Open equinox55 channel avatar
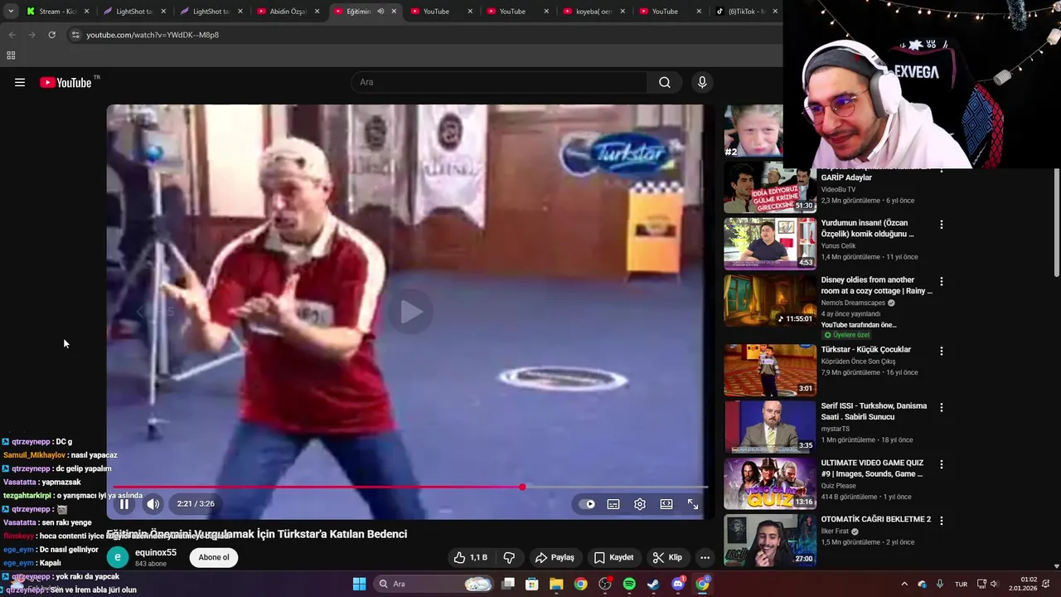1061x597 pixels. 117,557
